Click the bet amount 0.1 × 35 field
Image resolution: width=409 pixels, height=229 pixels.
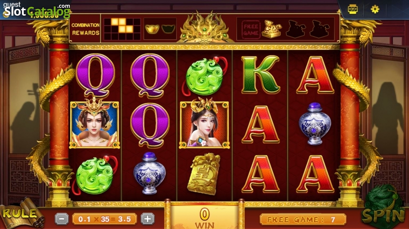pyautogui.click(x=105, y=219)
